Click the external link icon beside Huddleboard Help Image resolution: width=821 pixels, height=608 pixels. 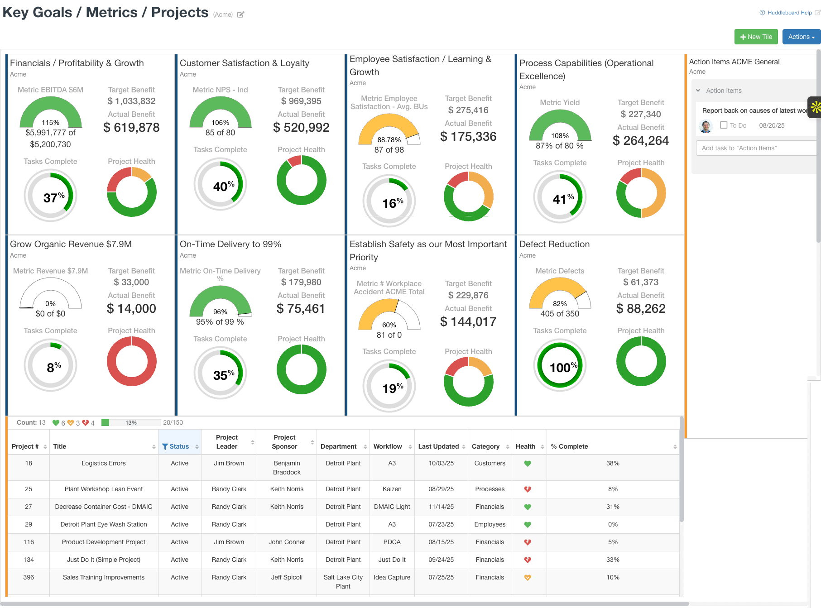(816, 12)
